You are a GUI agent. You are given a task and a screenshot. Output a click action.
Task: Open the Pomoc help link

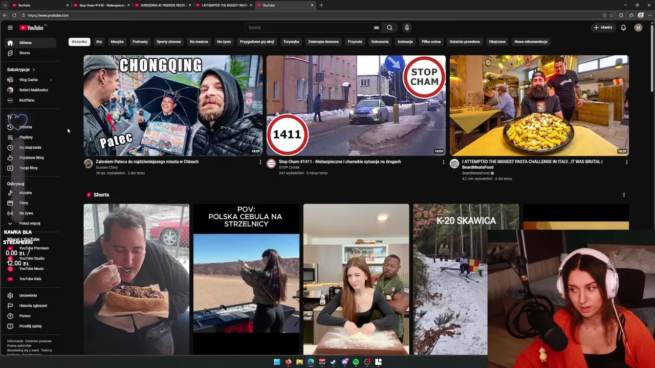(31, 316)
